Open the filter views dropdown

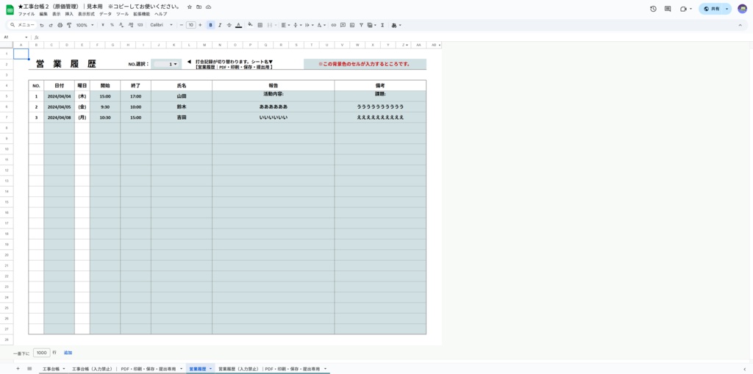[371, 25]
